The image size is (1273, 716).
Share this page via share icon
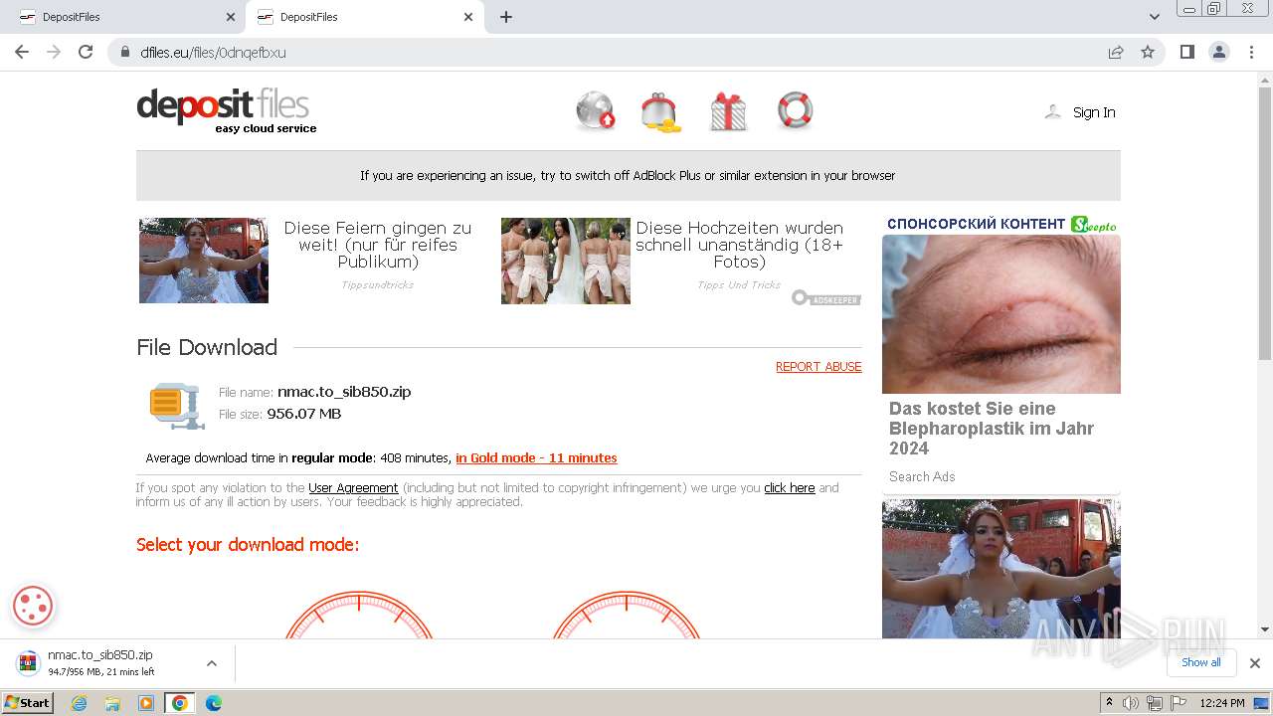(1116, 53)
